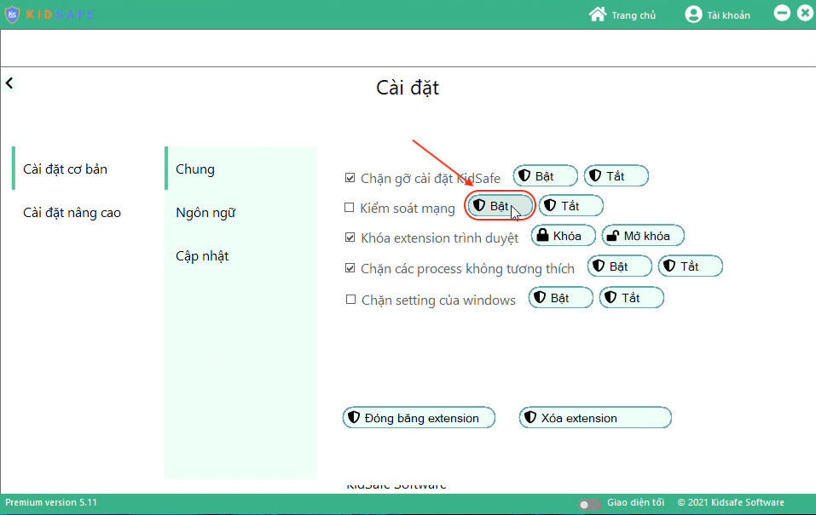Toggle Chặn gỡ cài đặt KidSafe checkbox
Viewport: 816px width, 515px height.
click(x=350, y=178)
